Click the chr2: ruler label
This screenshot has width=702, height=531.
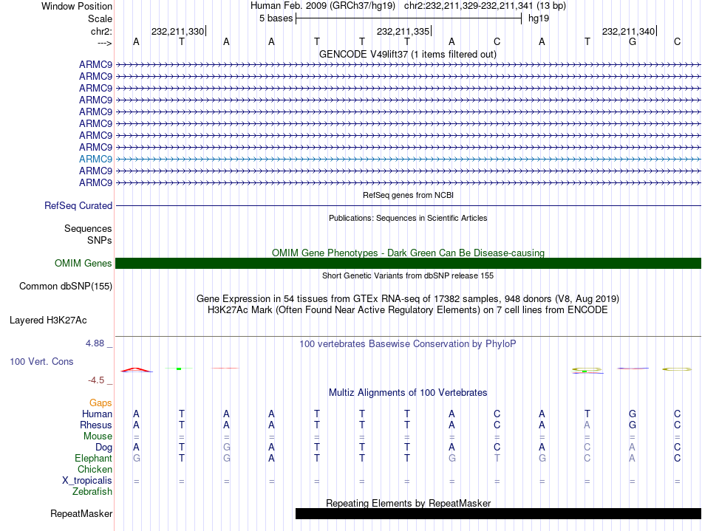[101, 31]
